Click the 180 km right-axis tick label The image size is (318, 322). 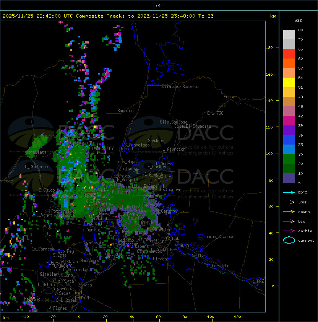269,48
